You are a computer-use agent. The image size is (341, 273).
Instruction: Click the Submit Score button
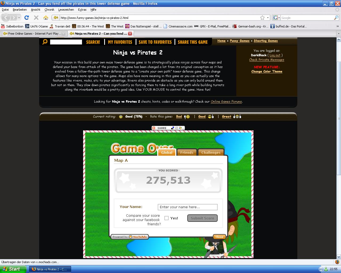click(x=202, y=218)
